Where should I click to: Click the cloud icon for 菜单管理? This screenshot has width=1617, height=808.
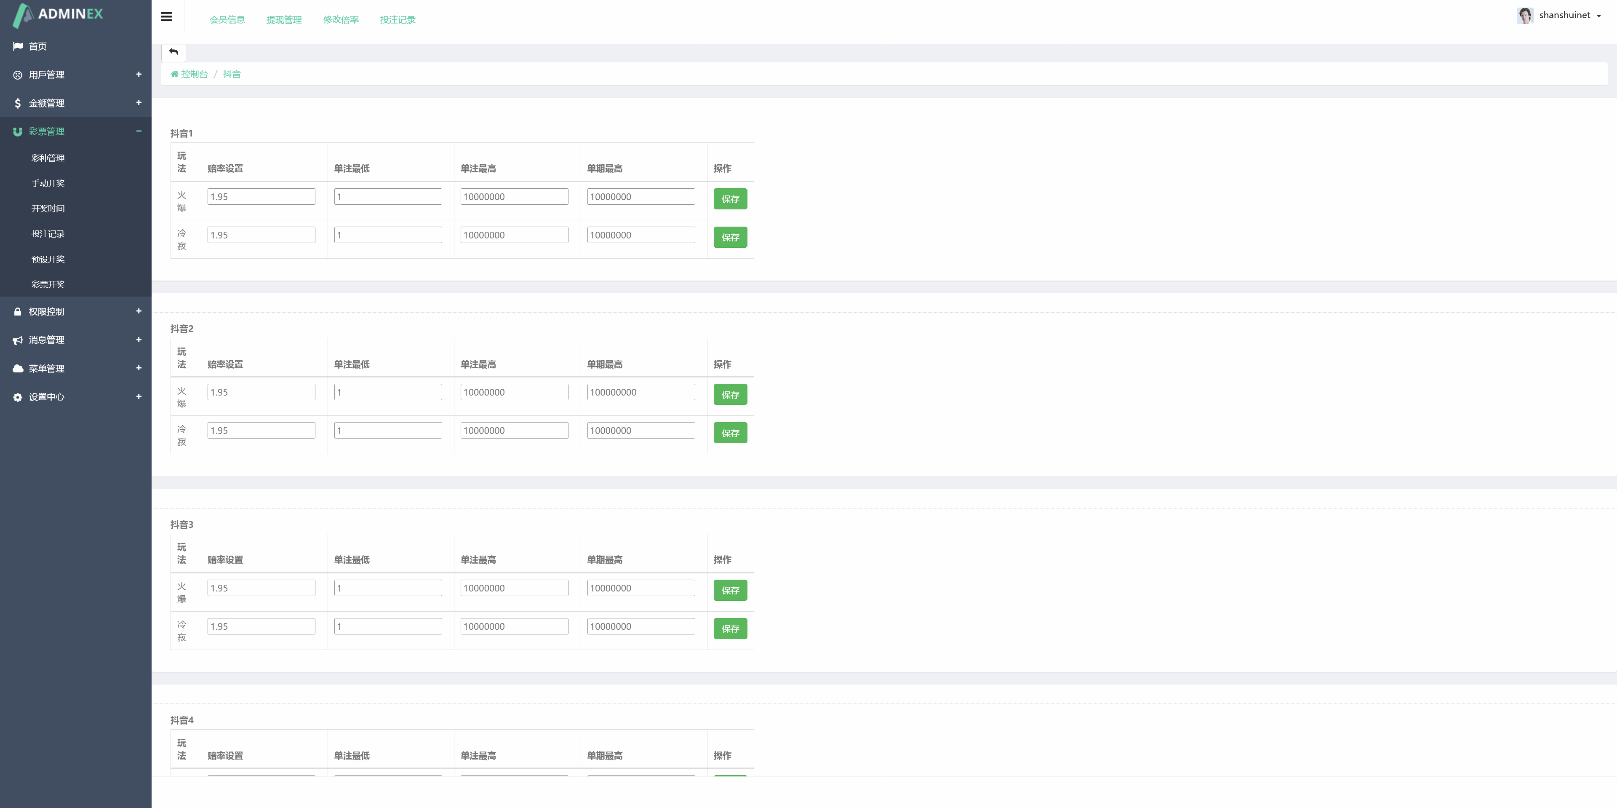tap(18, 369)
